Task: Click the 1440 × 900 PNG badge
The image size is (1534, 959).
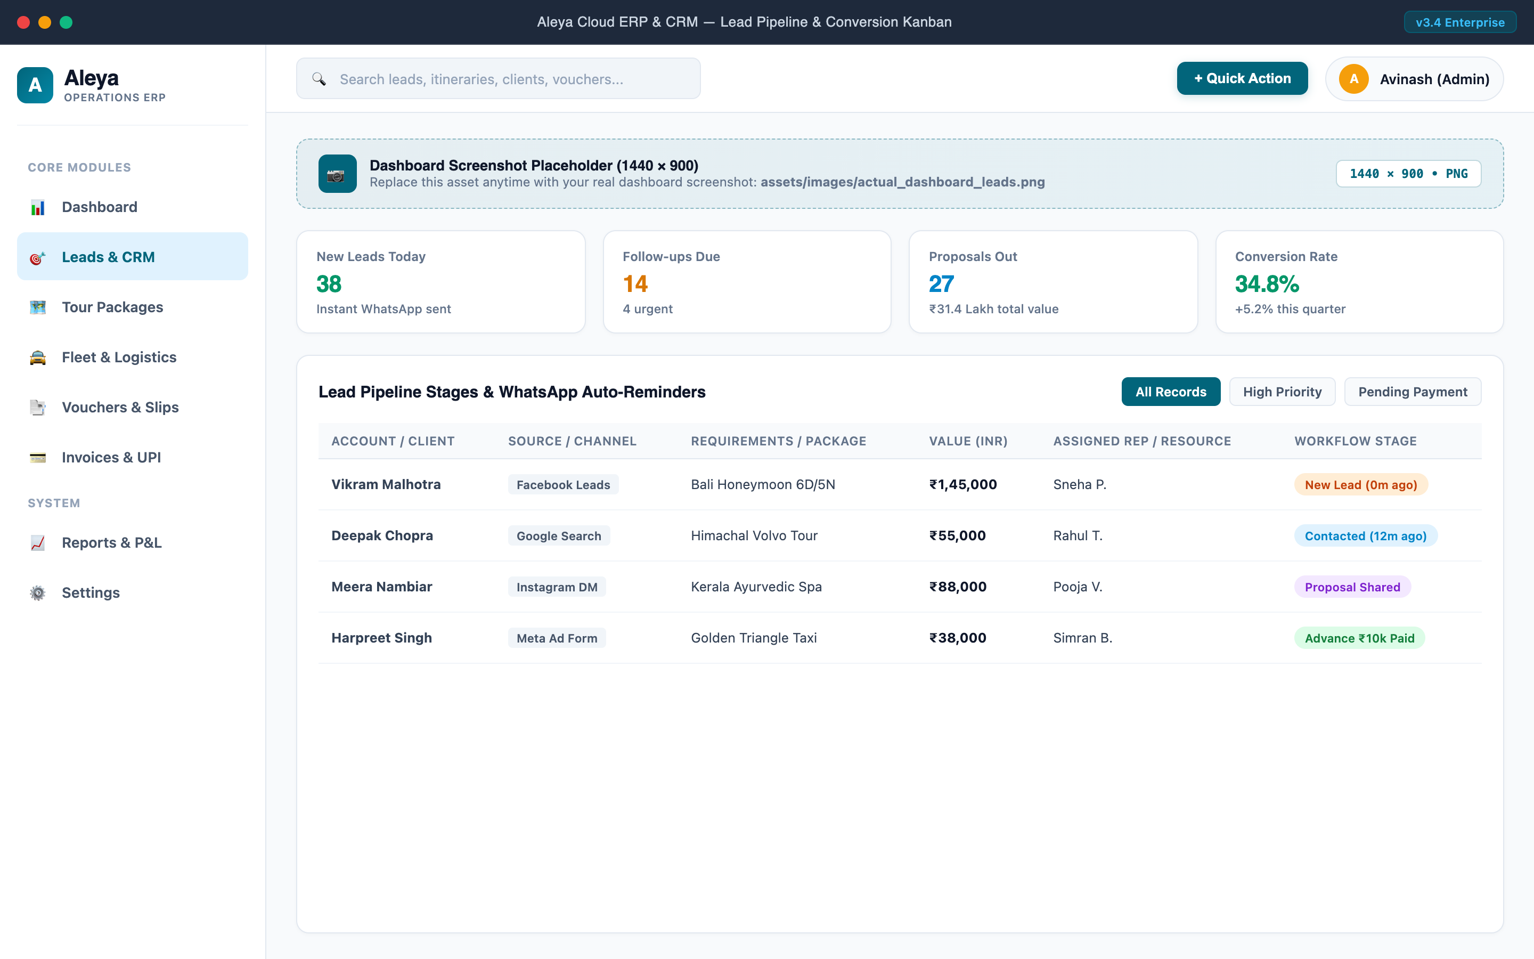Action: (x=1408, y=174)
